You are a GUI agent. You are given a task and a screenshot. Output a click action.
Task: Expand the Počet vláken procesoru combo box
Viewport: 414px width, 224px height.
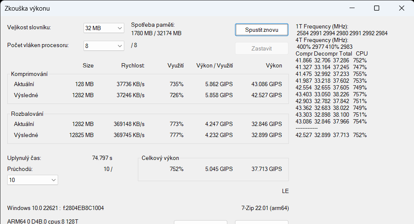pos(103,46)
